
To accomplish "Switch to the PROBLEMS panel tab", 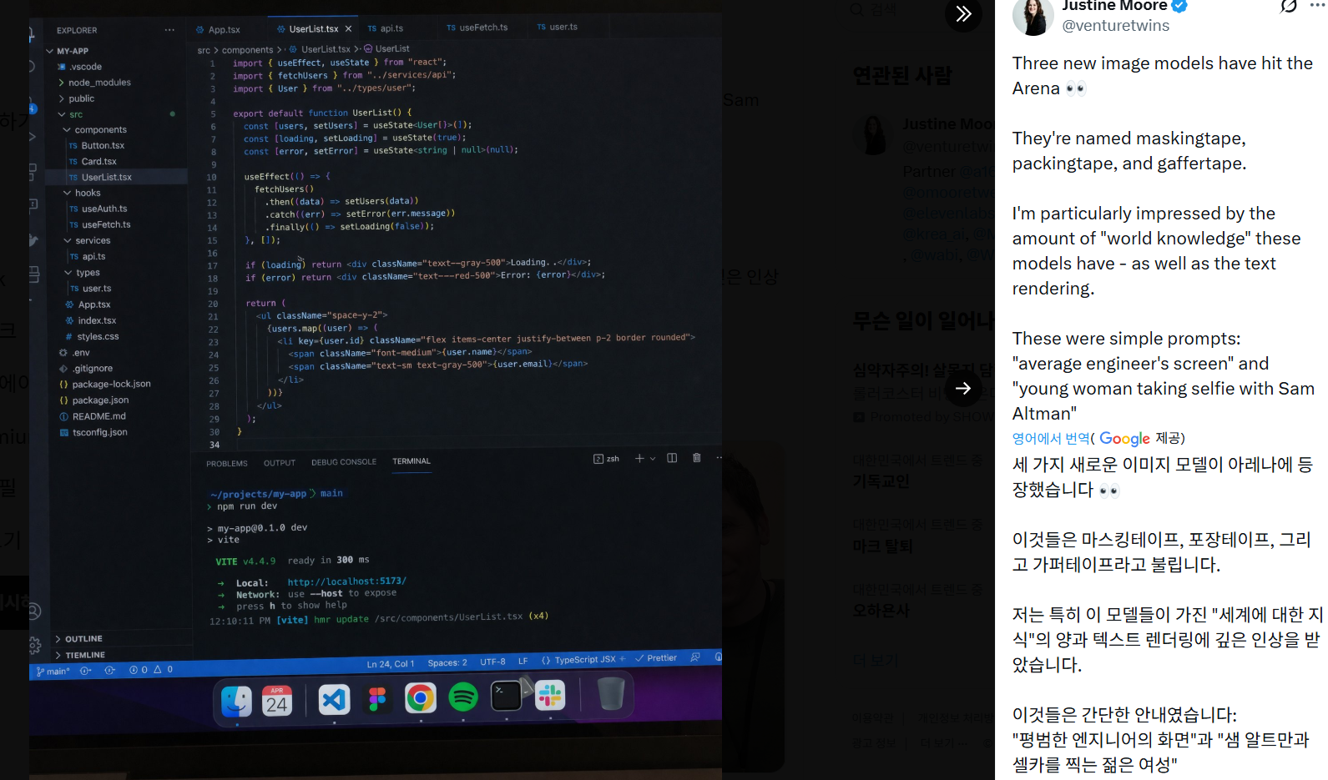I will (226, 463).
